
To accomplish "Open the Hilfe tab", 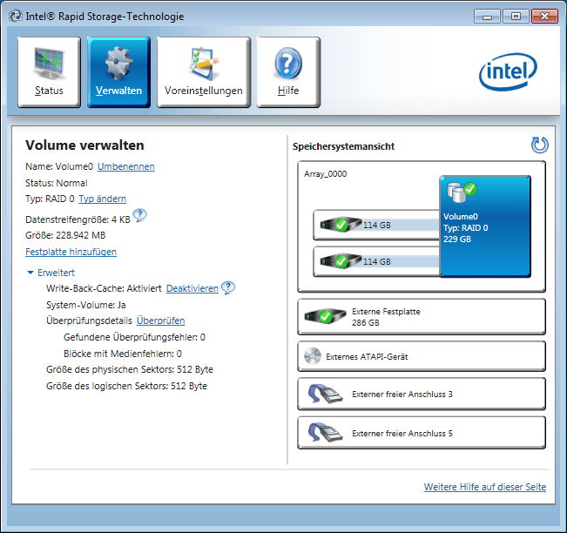I will tap(288, 72).
